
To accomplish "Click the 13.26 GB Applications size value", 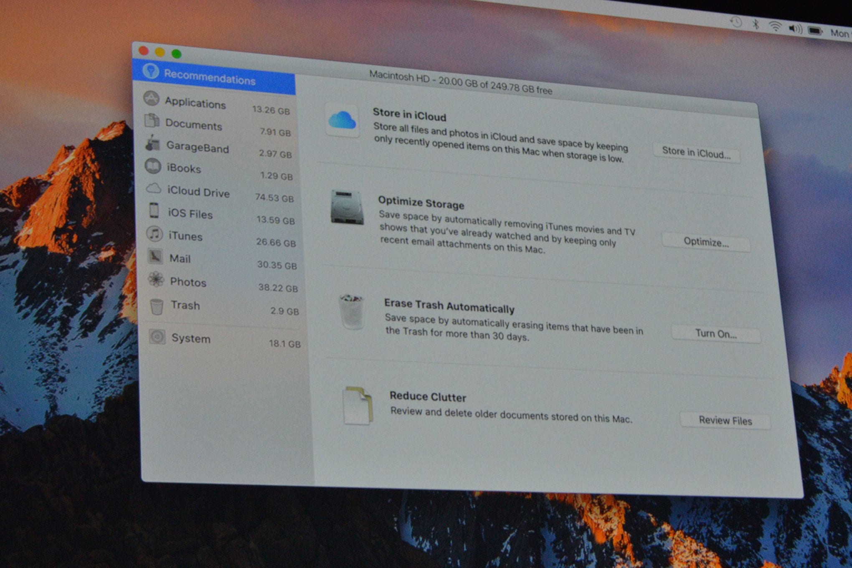I will pos(271,110).
